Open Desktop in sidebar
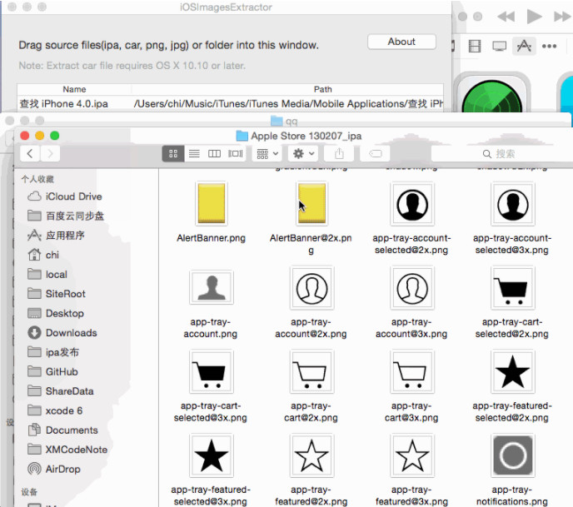Screen dimensions: 573x507 56,313
